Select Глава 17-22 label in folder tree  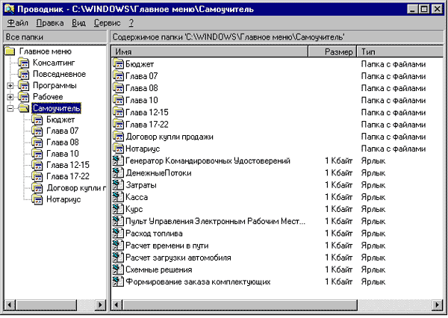(68, 177)
